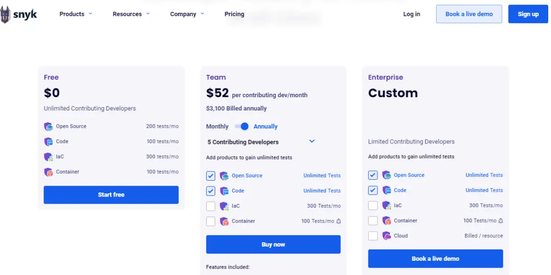Click IaC icon in Free plan
Screen dimensions: 551x275
pyautogui.click(x=48, y=157)
